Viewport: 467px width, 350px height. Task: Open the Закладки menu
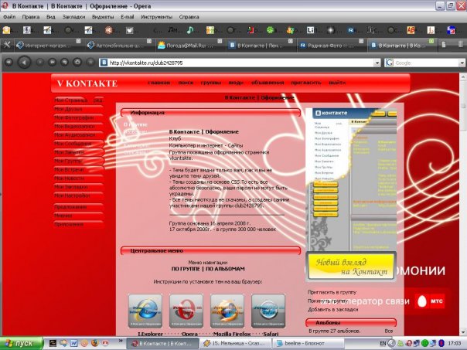[74, 17]
